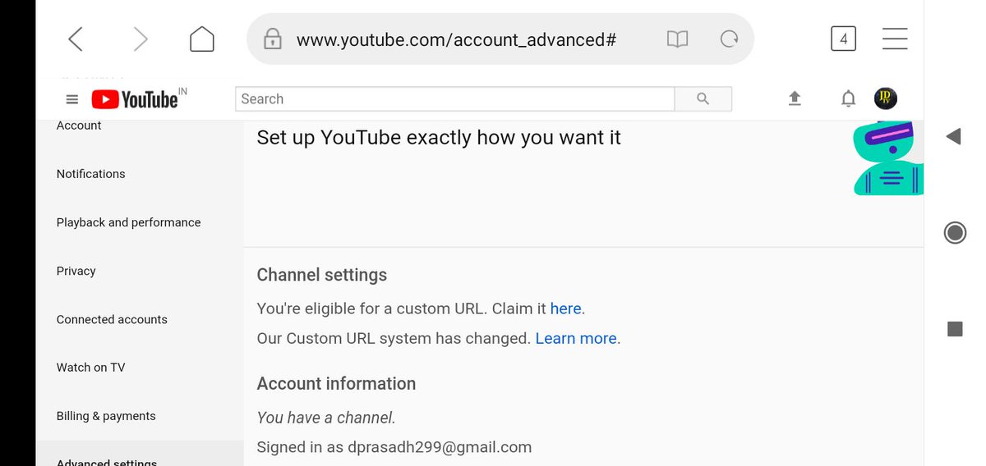
Task: Go back with the browser back arrow
Action: [x=75, y=39]
